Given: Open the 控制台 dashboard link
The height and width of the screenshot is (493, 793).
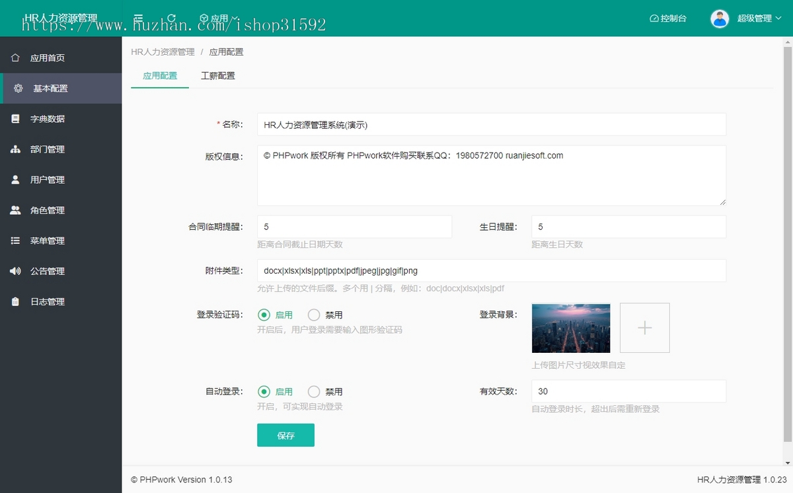Looking at the screenshot, I should (668, 19).
